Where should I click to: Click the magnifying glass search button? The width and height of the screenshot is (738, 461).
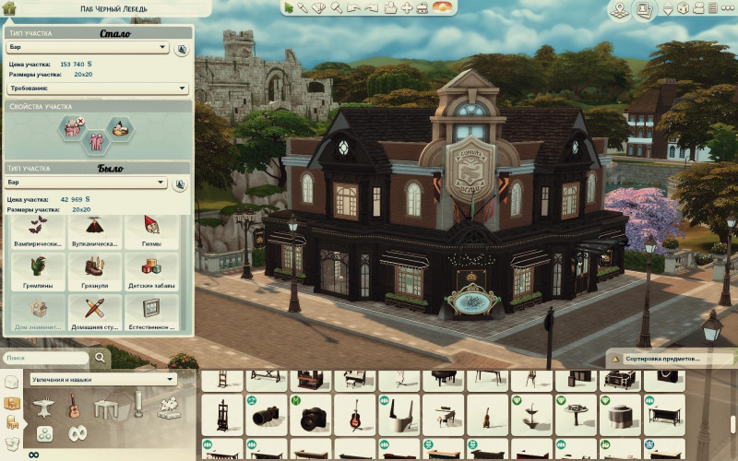click(x=101, y=358)
